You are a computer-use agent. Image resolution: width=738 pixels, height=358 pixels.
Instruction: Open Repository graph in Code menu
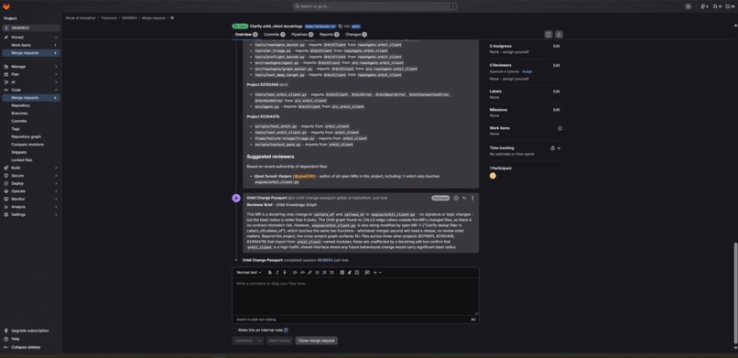[x=26, y=136]
